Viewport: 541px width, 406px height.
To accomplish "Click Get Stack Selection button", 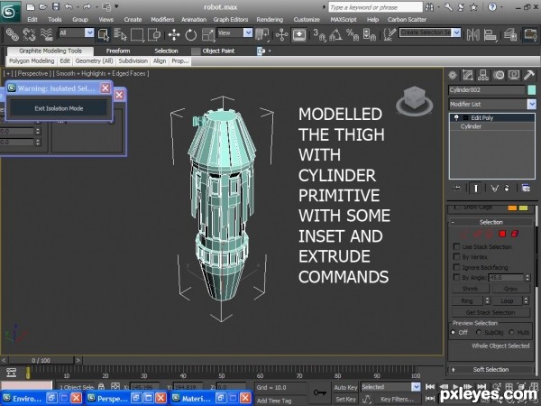I will pos(491,312).
